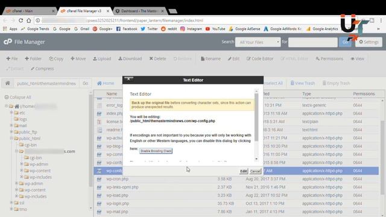
Task: Collapse the public_html folder
Action: pos(11,138)
